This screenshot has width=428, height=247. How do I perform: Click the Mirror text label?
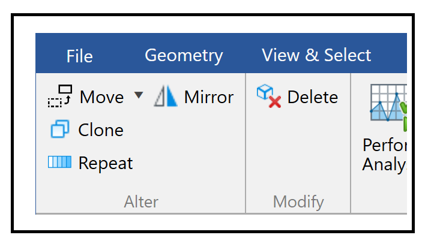coord(209,97)
